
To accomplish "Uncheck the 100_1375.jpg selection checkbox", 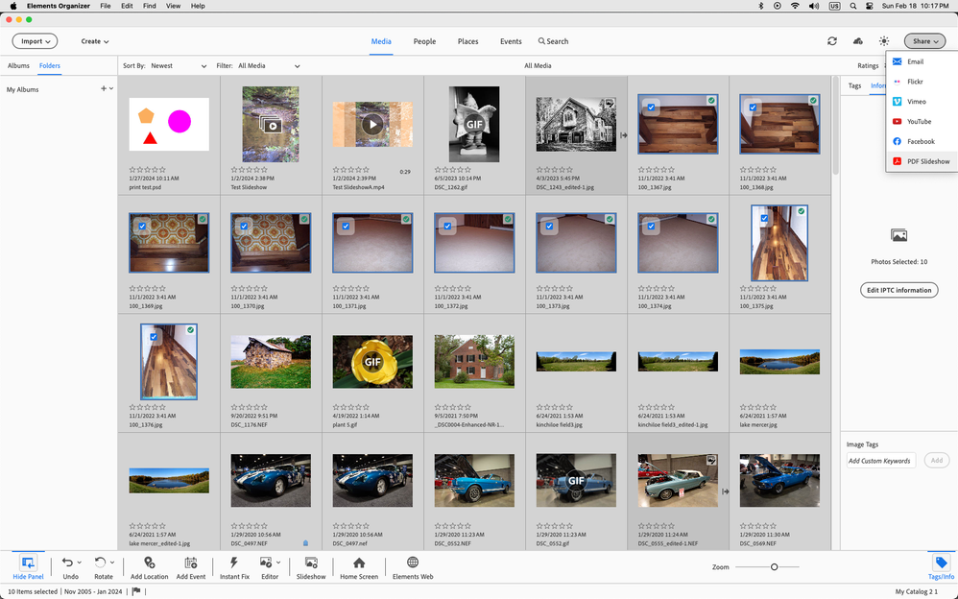I will [x=764, y=218].
